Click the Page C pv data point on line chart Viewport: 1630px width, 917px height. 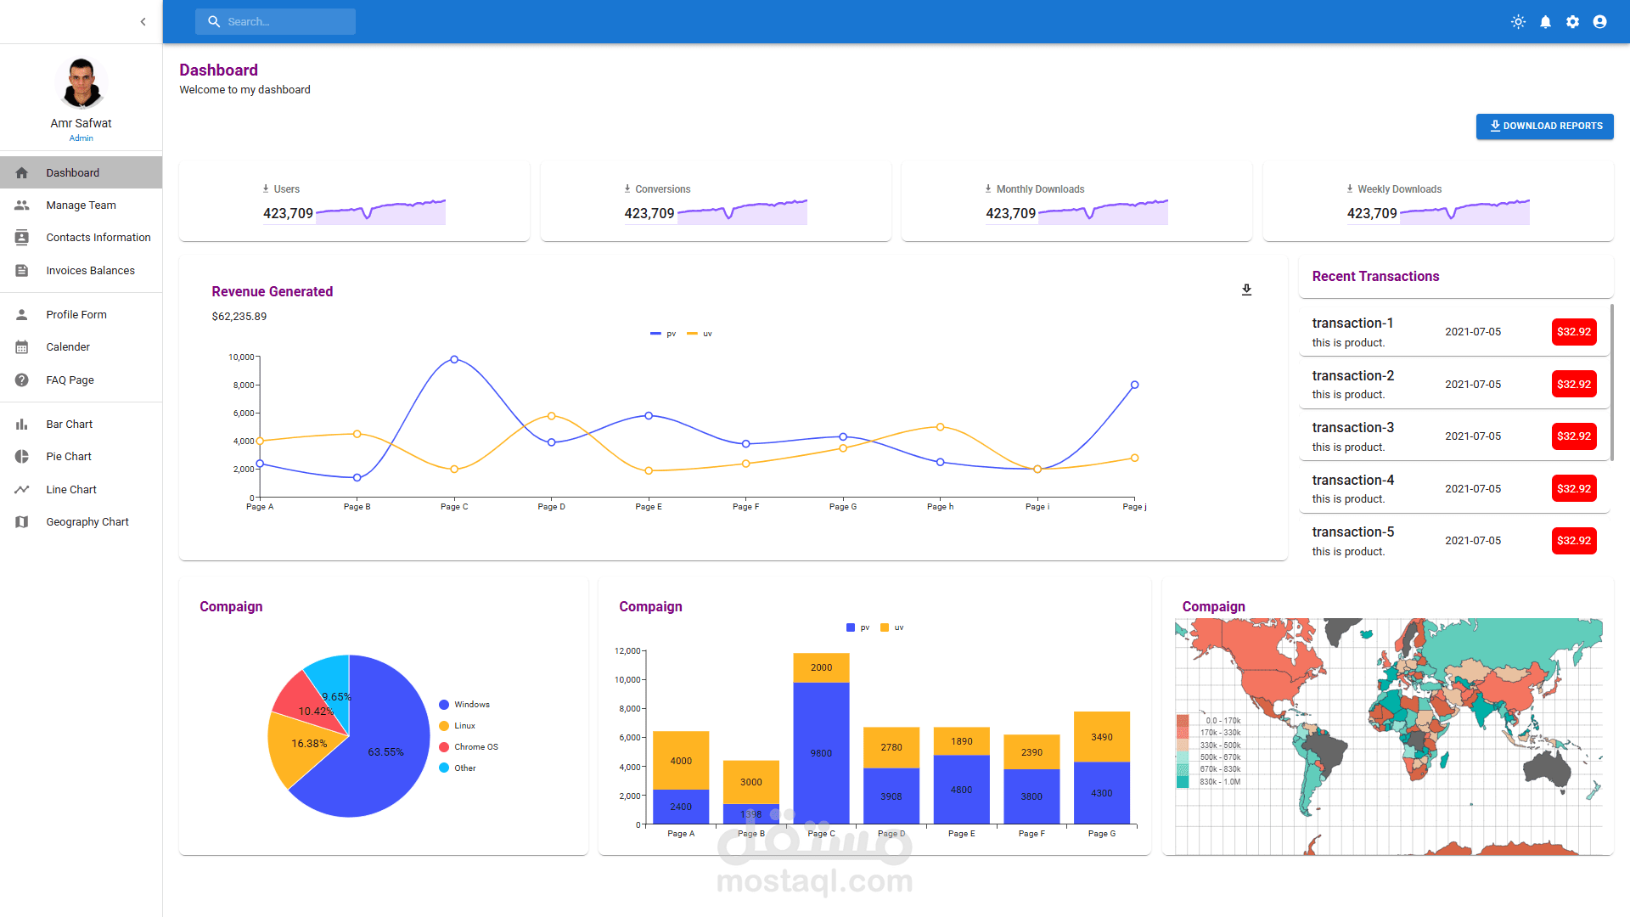point(454,360)
